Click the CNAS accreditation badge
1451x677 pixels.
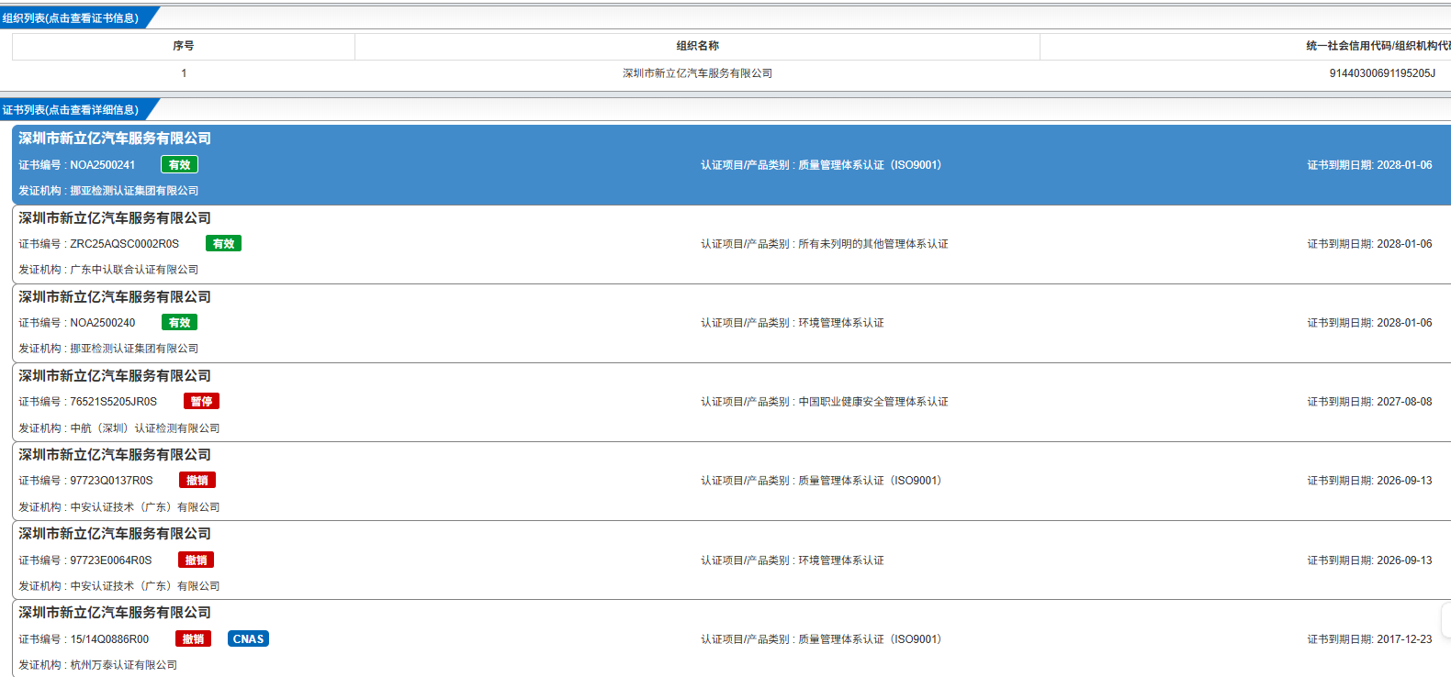pyautogui.click(x=248, y=639)
